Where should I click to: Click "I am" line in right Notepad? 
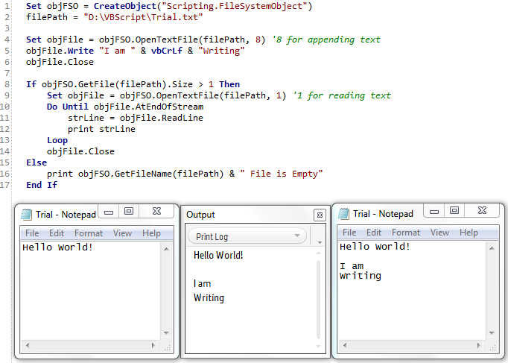(352, 266)
